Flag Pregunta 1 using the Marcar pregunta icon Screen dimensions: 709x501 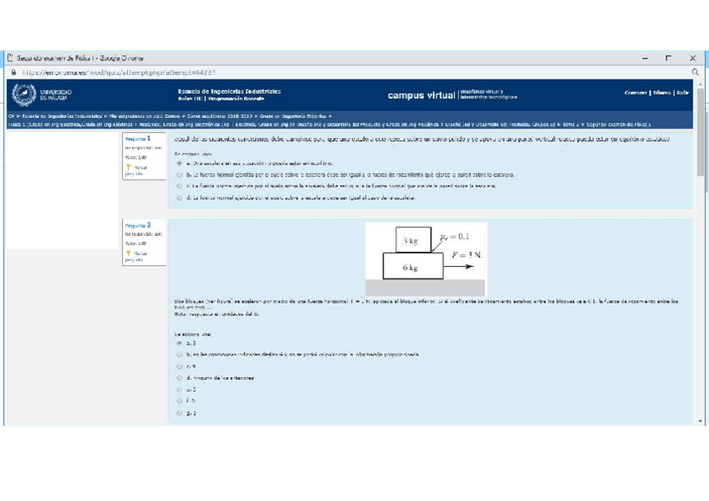(x=129, y=167)
